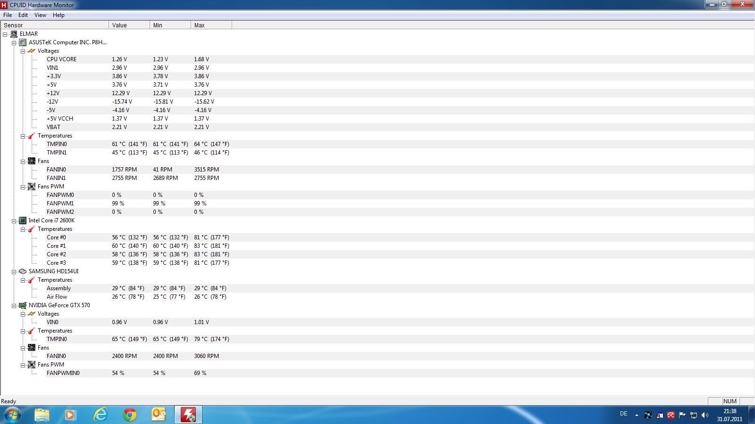Open the File menu
This screenshot has height=424, width=755.
point(8,15)
